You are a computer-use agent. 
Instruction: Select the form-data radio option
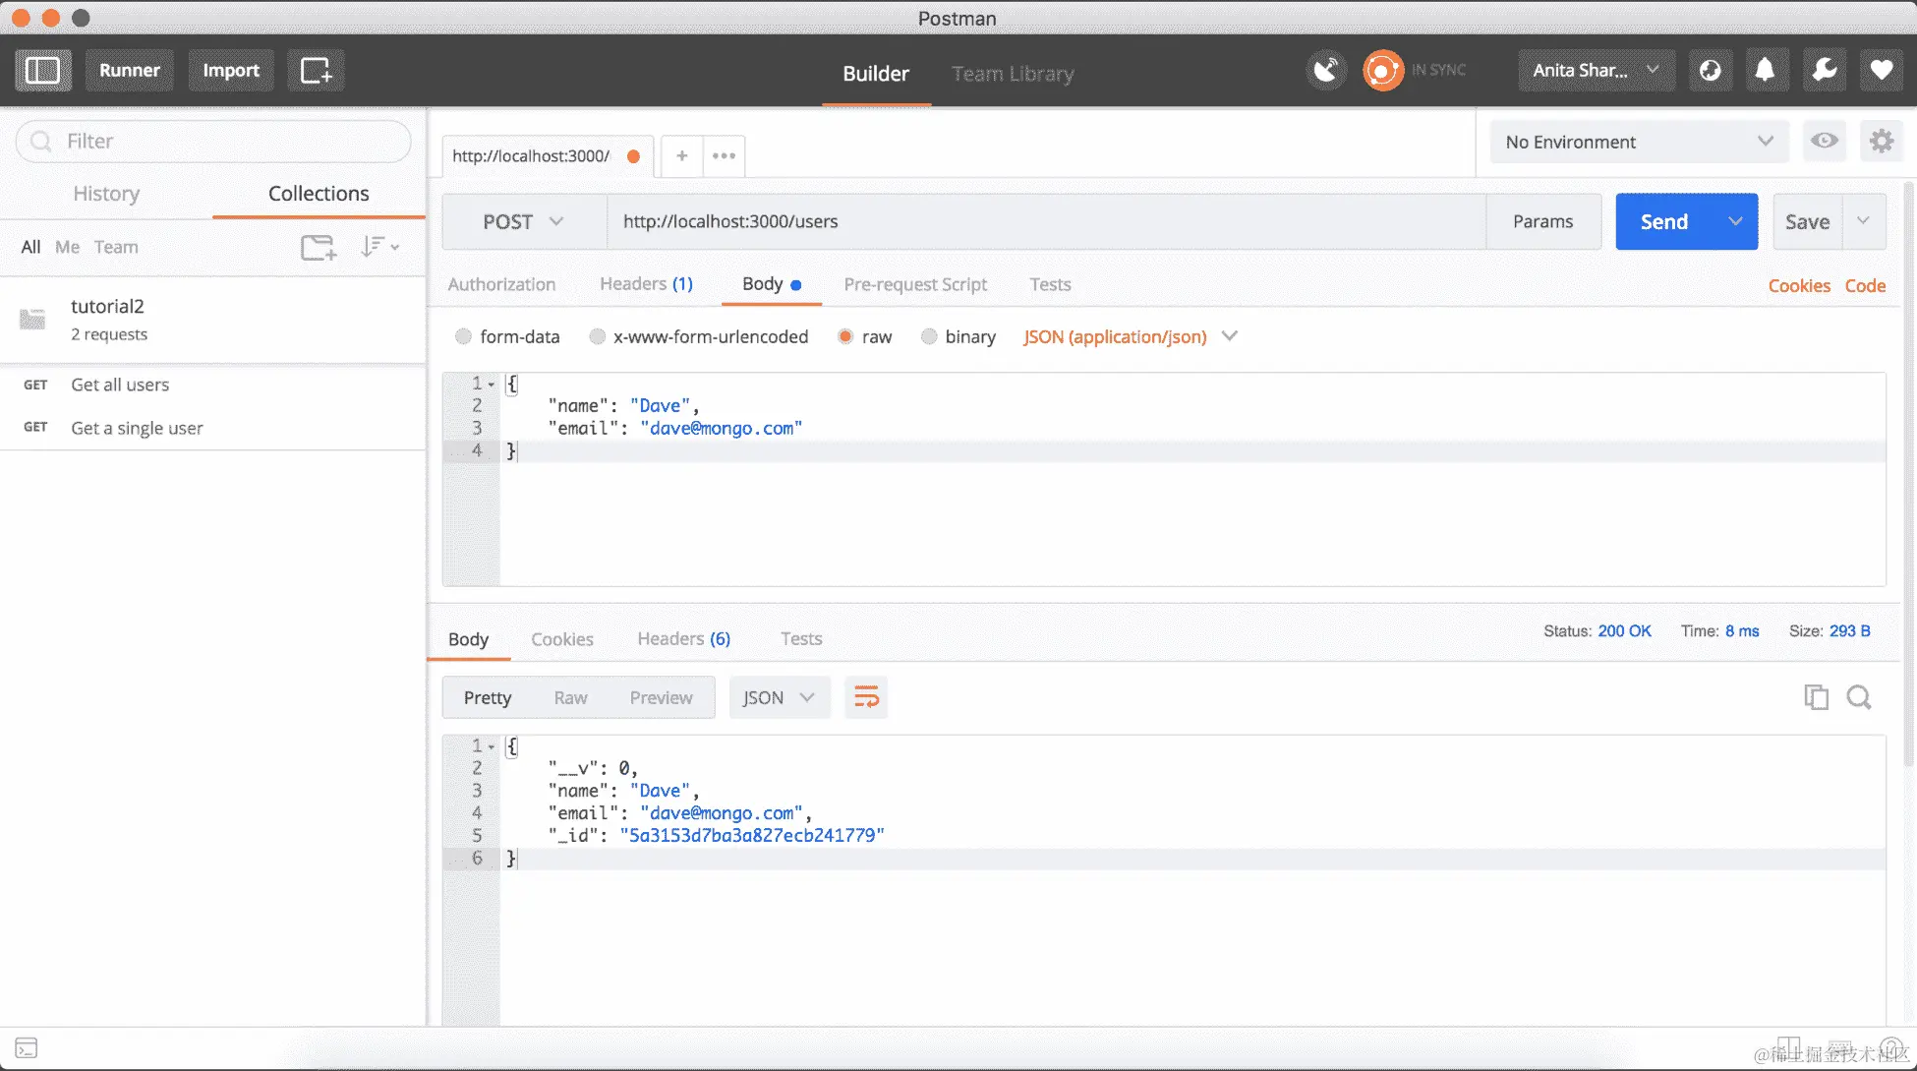coord(463,337)
